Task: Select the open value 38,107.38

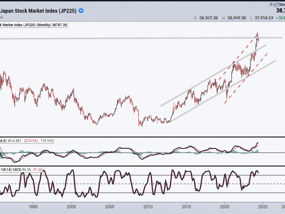Action: (208, 18)
